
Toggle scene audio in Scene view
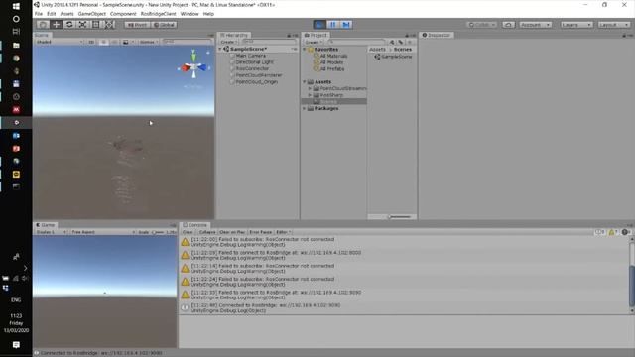click(114, 42)
